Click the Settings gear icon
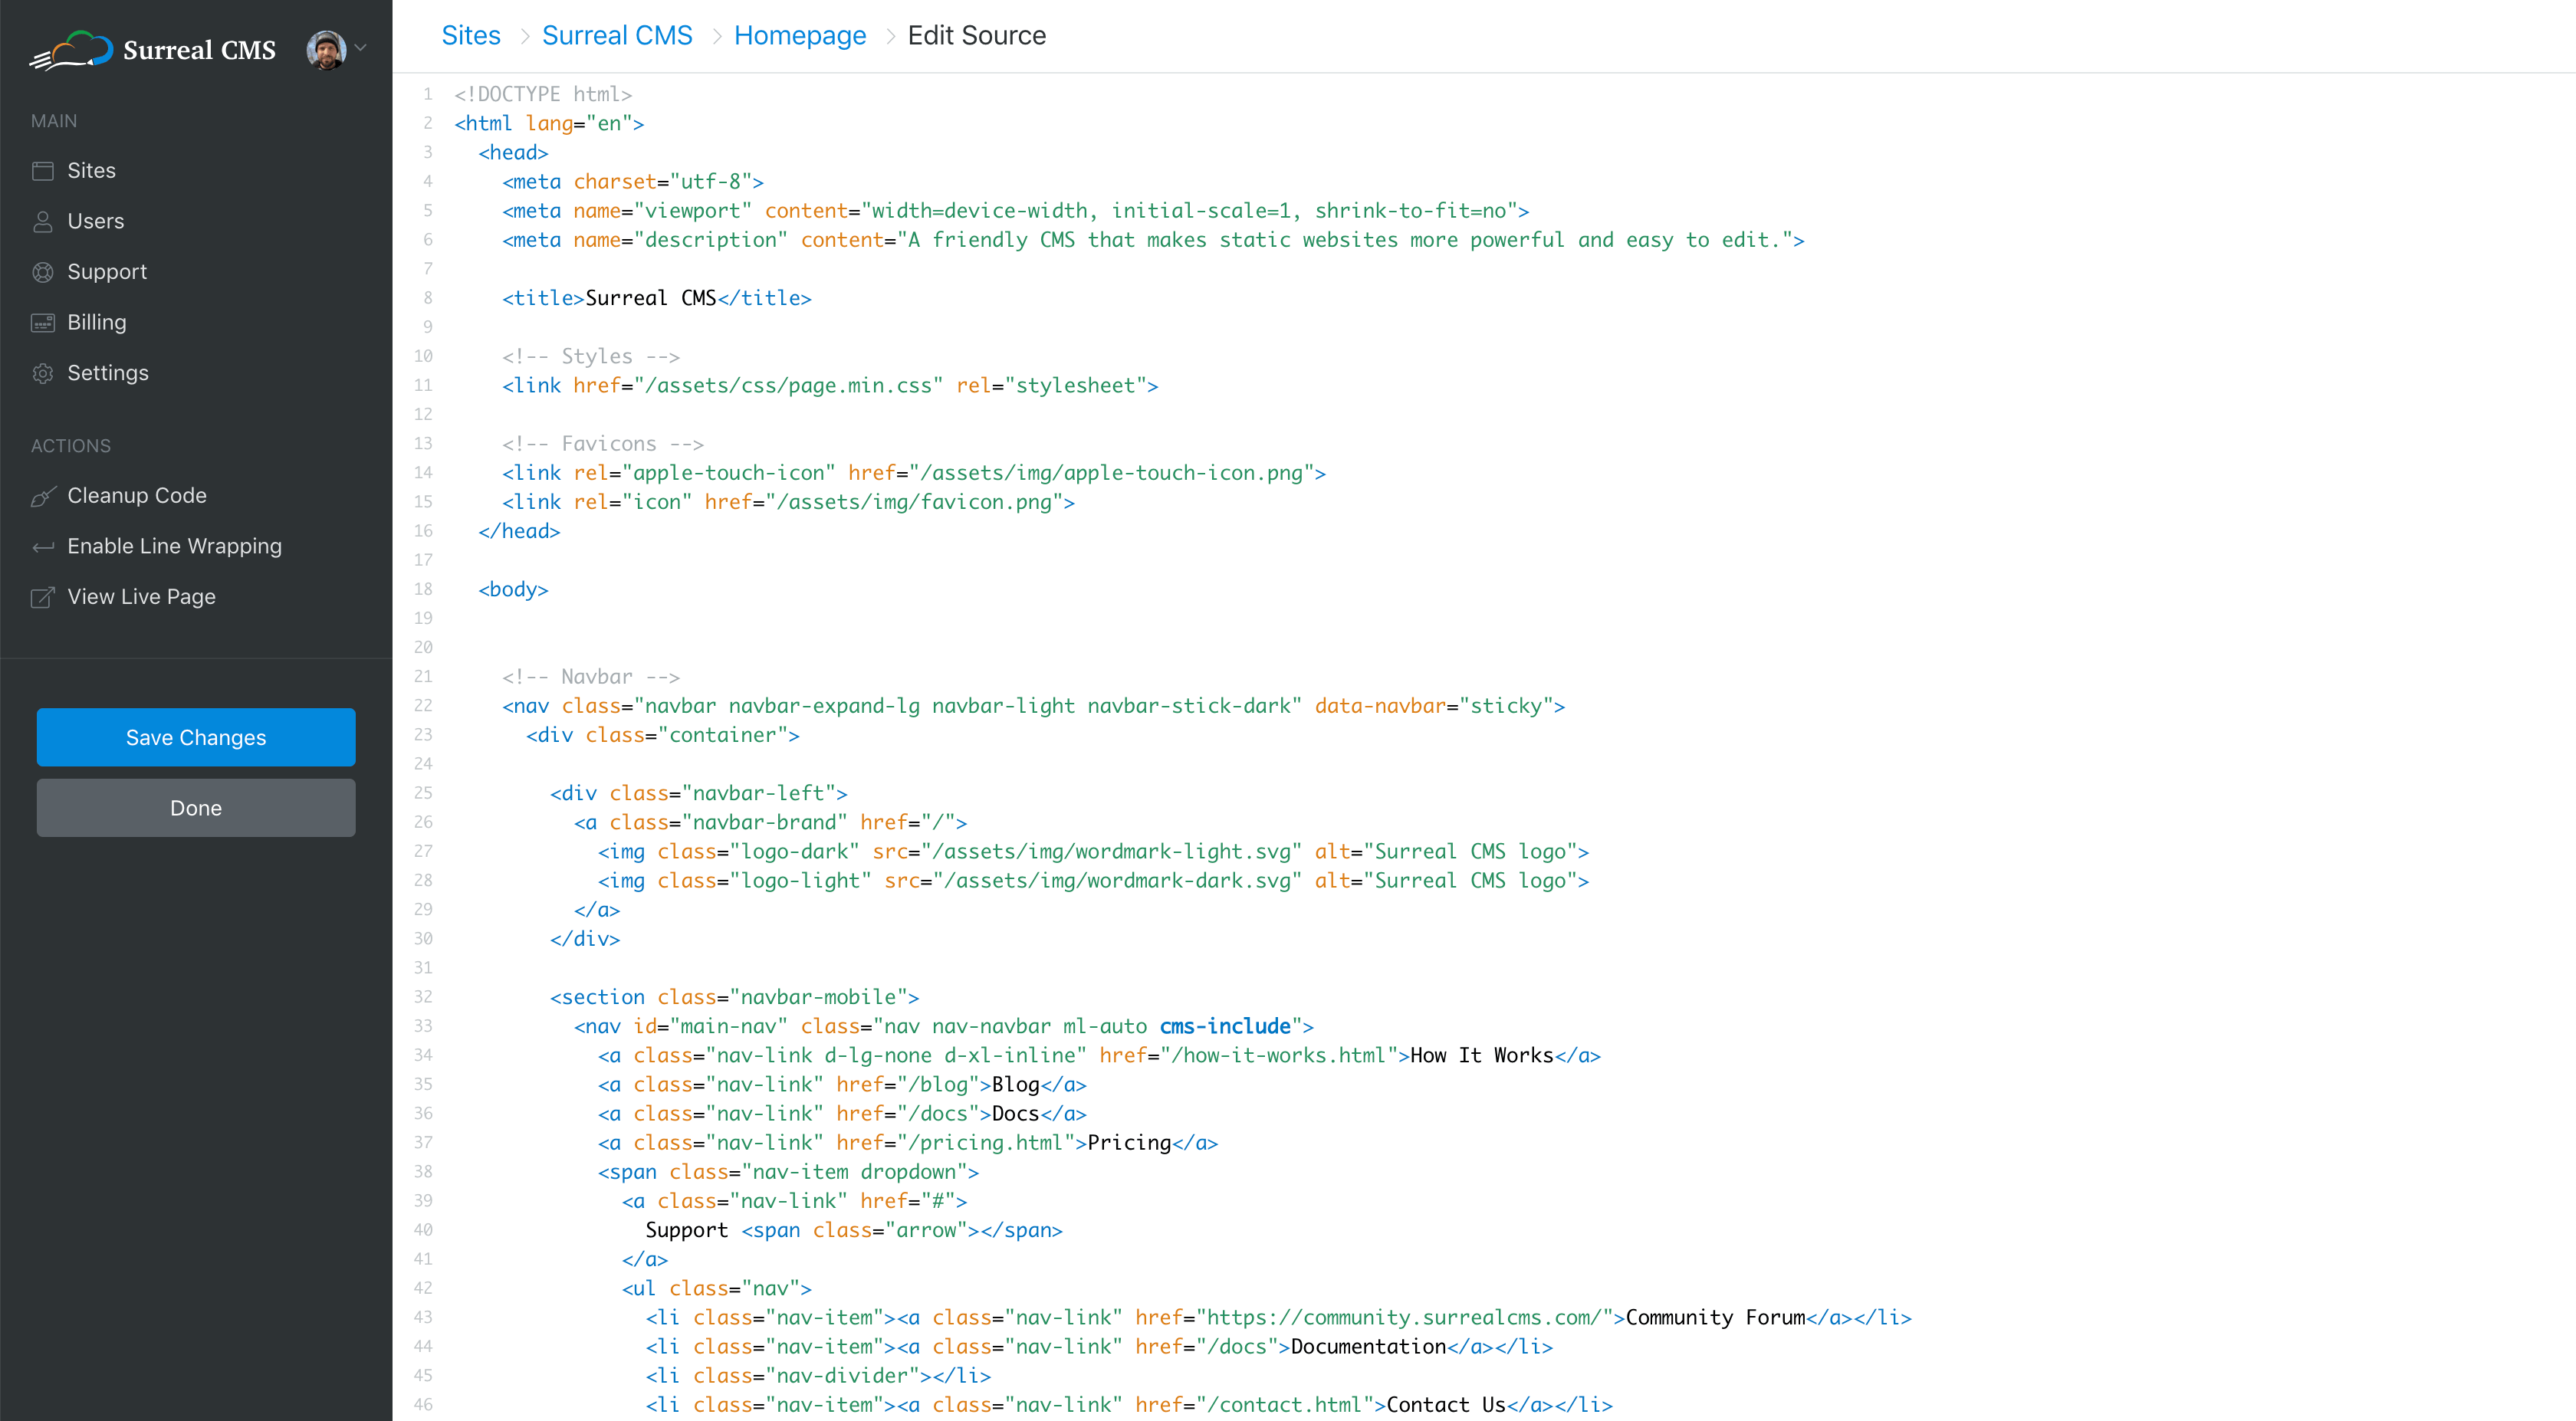The width and height of the screenshot is (2576, 1421). click(42, 373)
